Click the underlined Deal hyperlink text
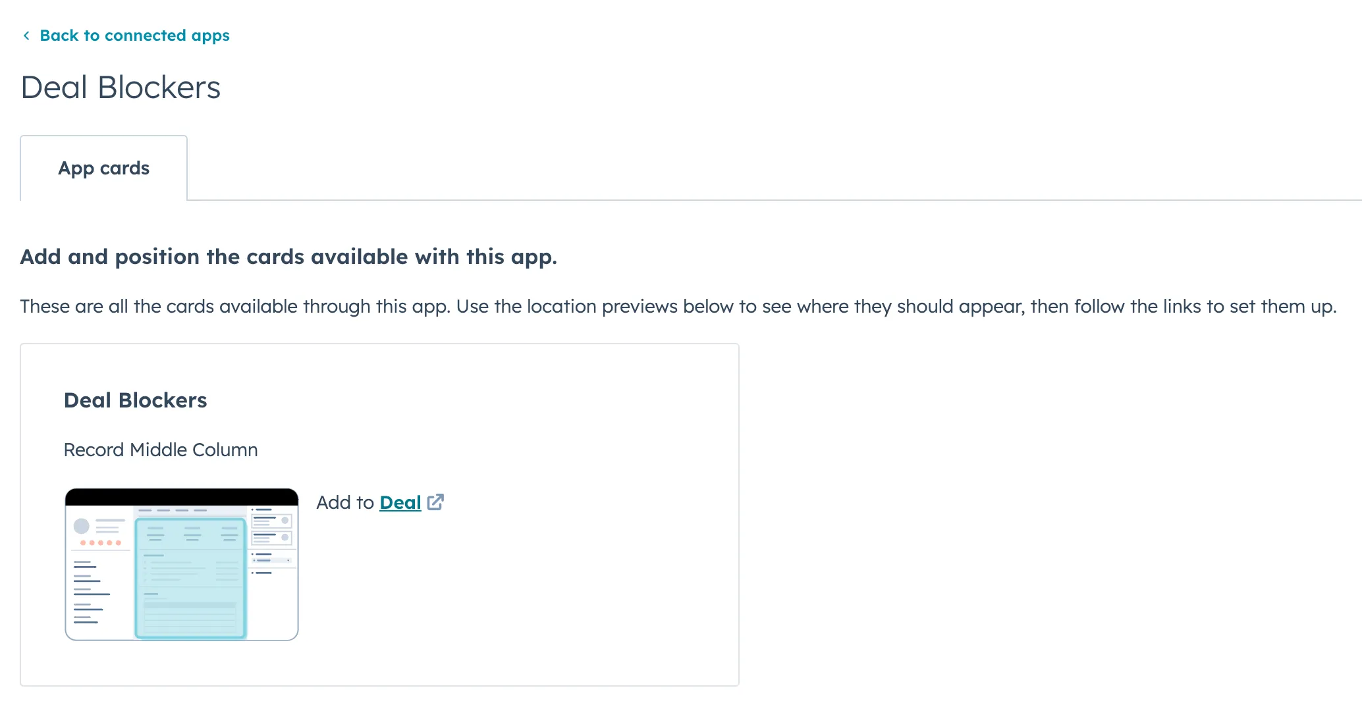 400,502
